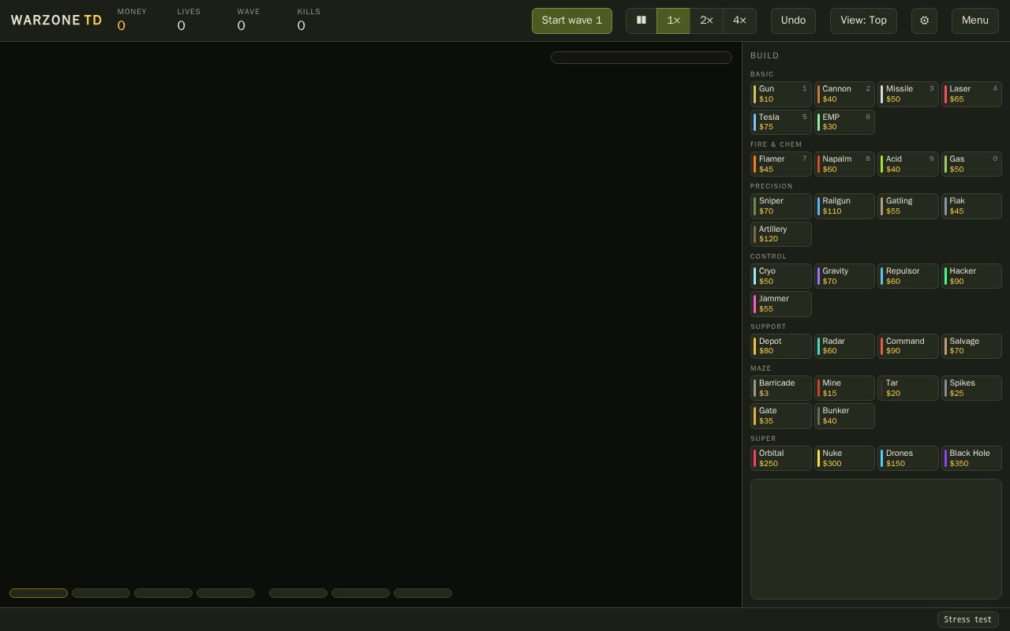
Task: Choose the Gas tower
Action: click(971, 164)
